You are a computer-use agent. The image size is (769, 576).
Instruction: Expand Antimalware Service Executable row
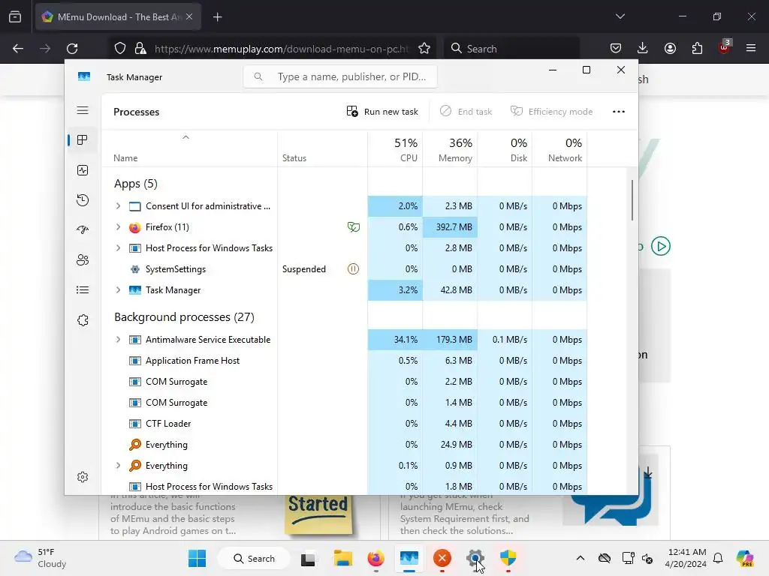click(118, 340)
